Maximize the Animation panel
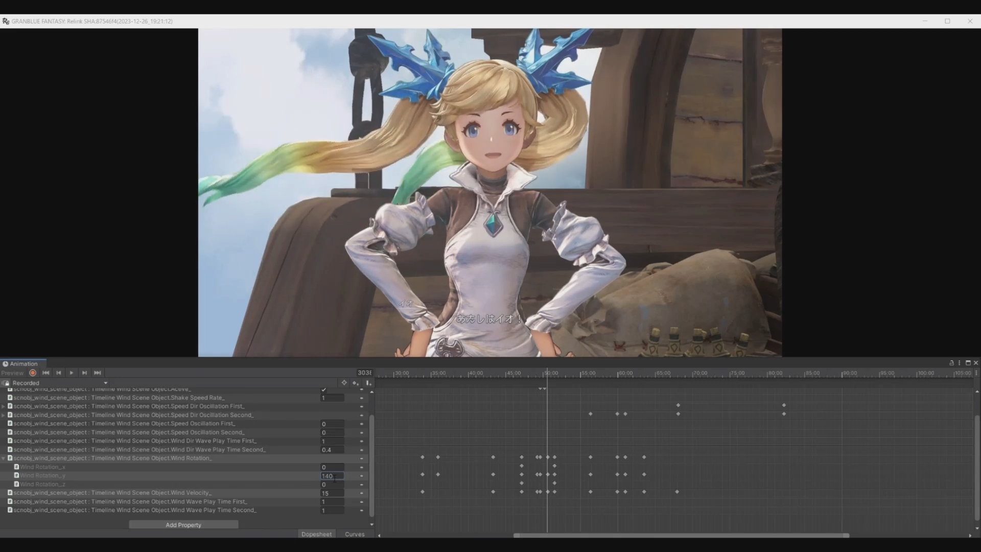 (x=968, y=363)
